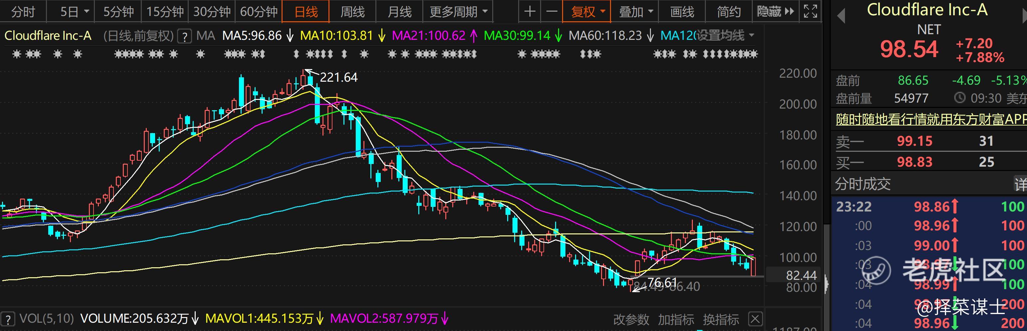Select the 15分钟 chart period
The image size is (1027, 331).
pyautogui.click(x=165, y=12)
